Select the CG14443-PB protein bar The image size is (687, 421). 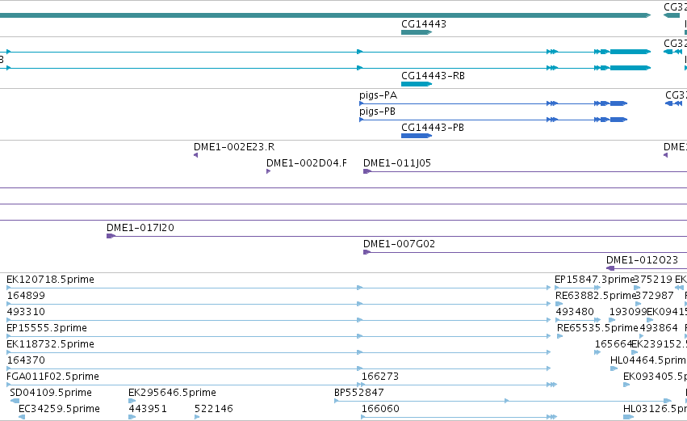[417, 136]
